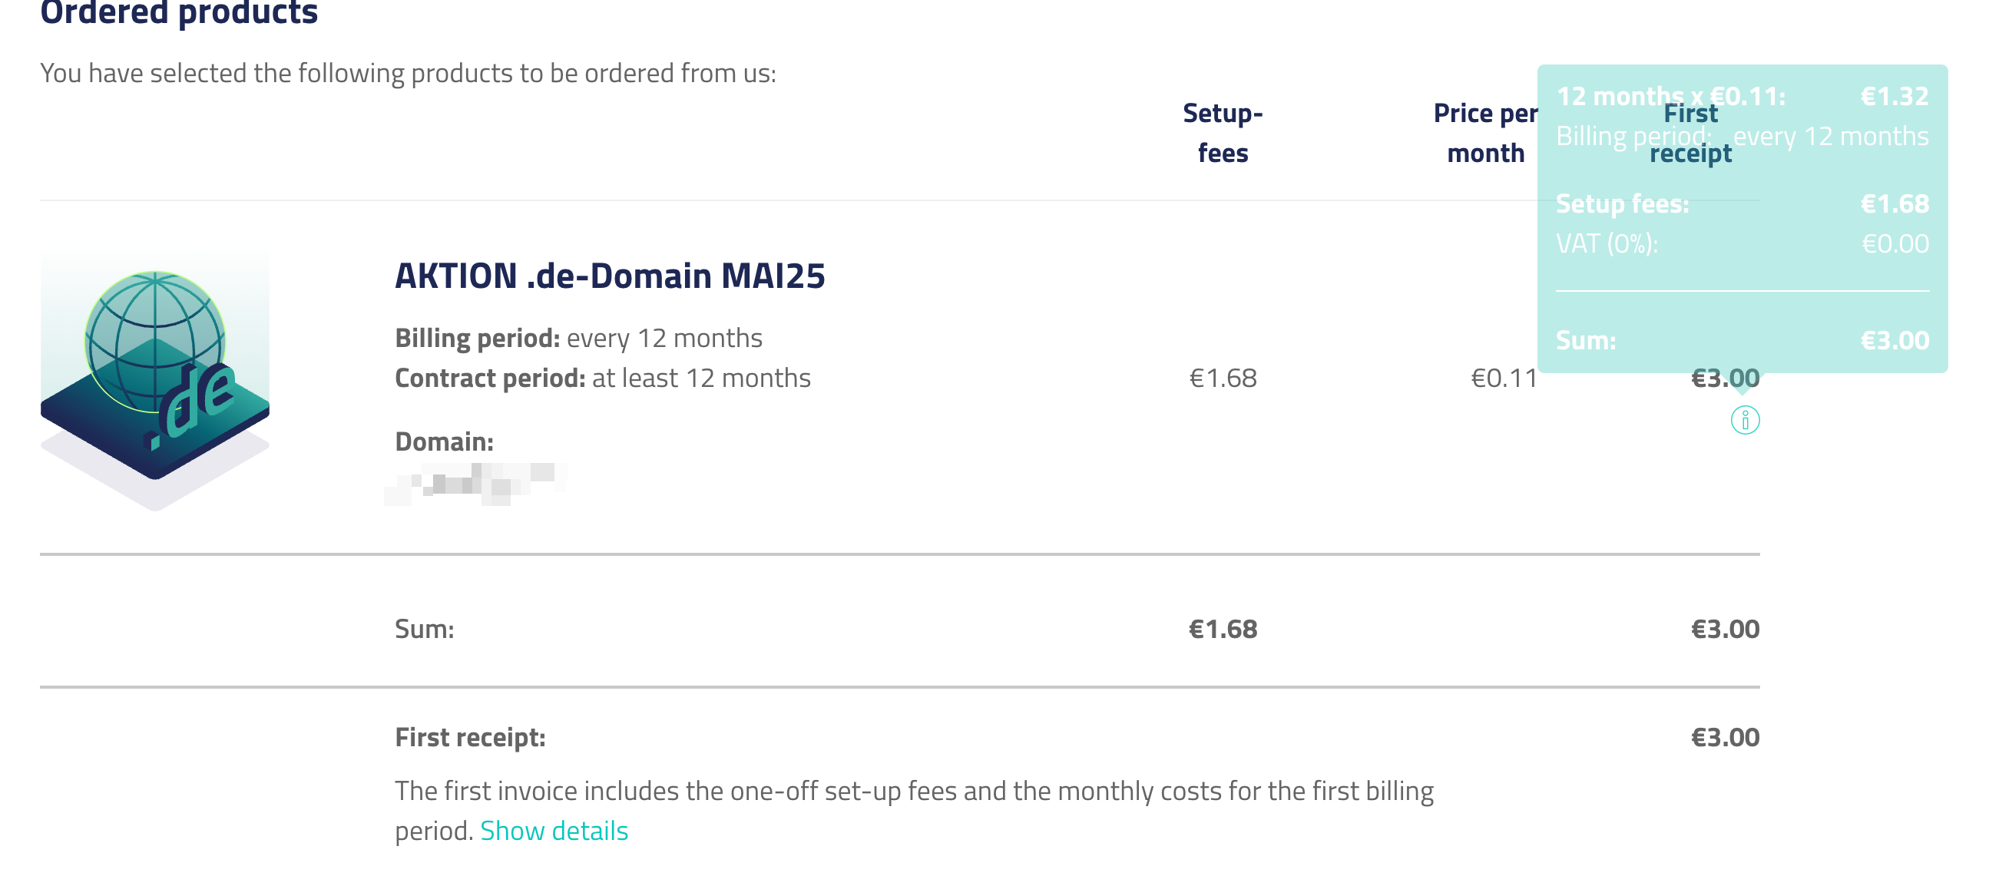Click the €3.00 amount in First receipt row
The height and width of the screenshot is (886, 1989).
point(1724,737)
